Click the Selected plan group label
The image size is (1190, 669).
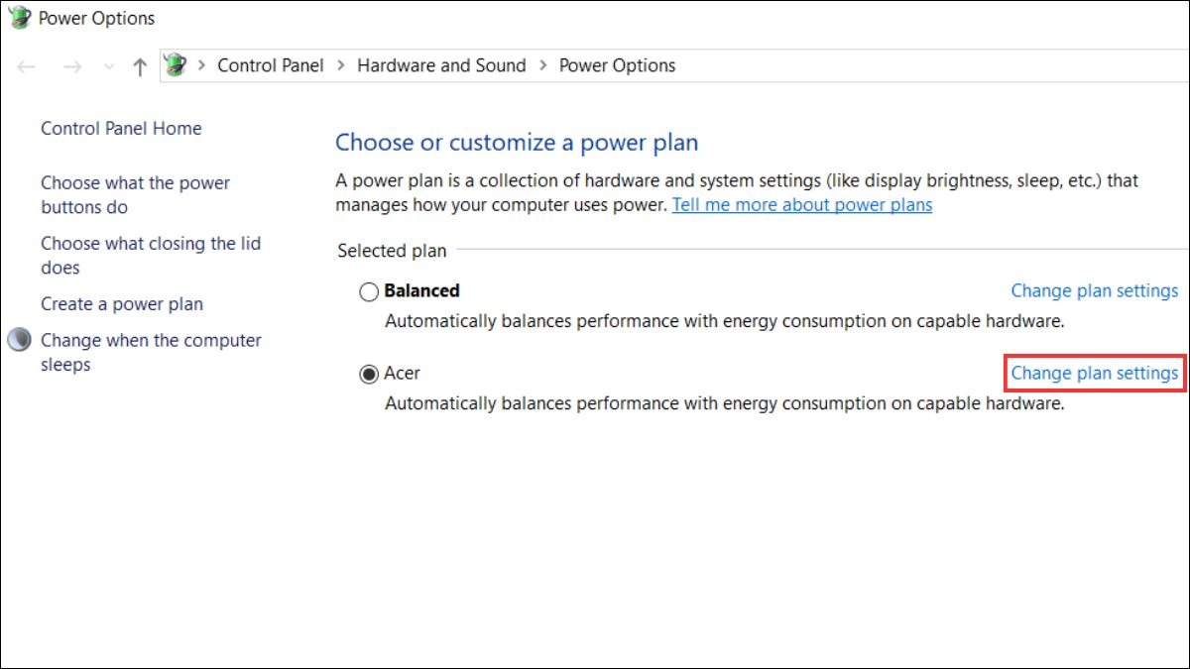click(392, 251)
